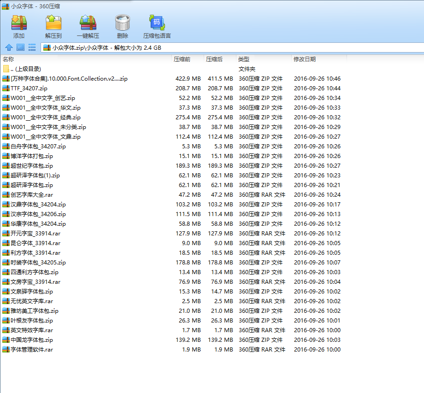The image size is (424, 393).
Task: Click the archive path address field
Action: (233, 48)
